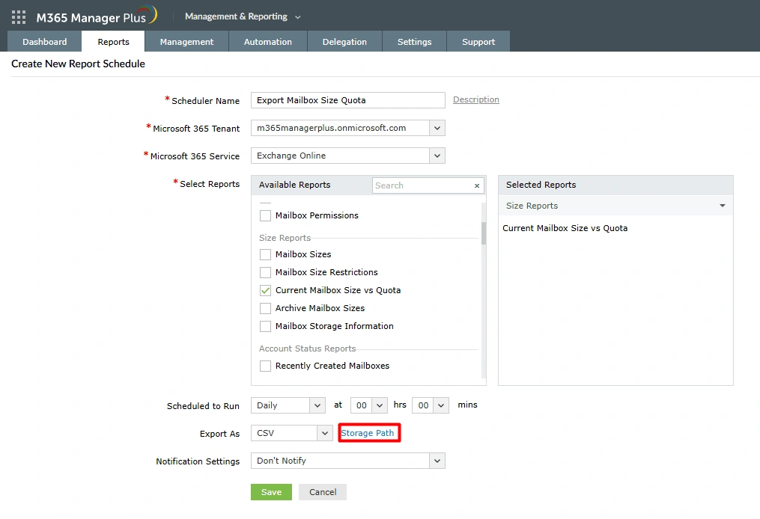Click the Save button
This screenshot has width=760, height=519.
pos(271,492)
